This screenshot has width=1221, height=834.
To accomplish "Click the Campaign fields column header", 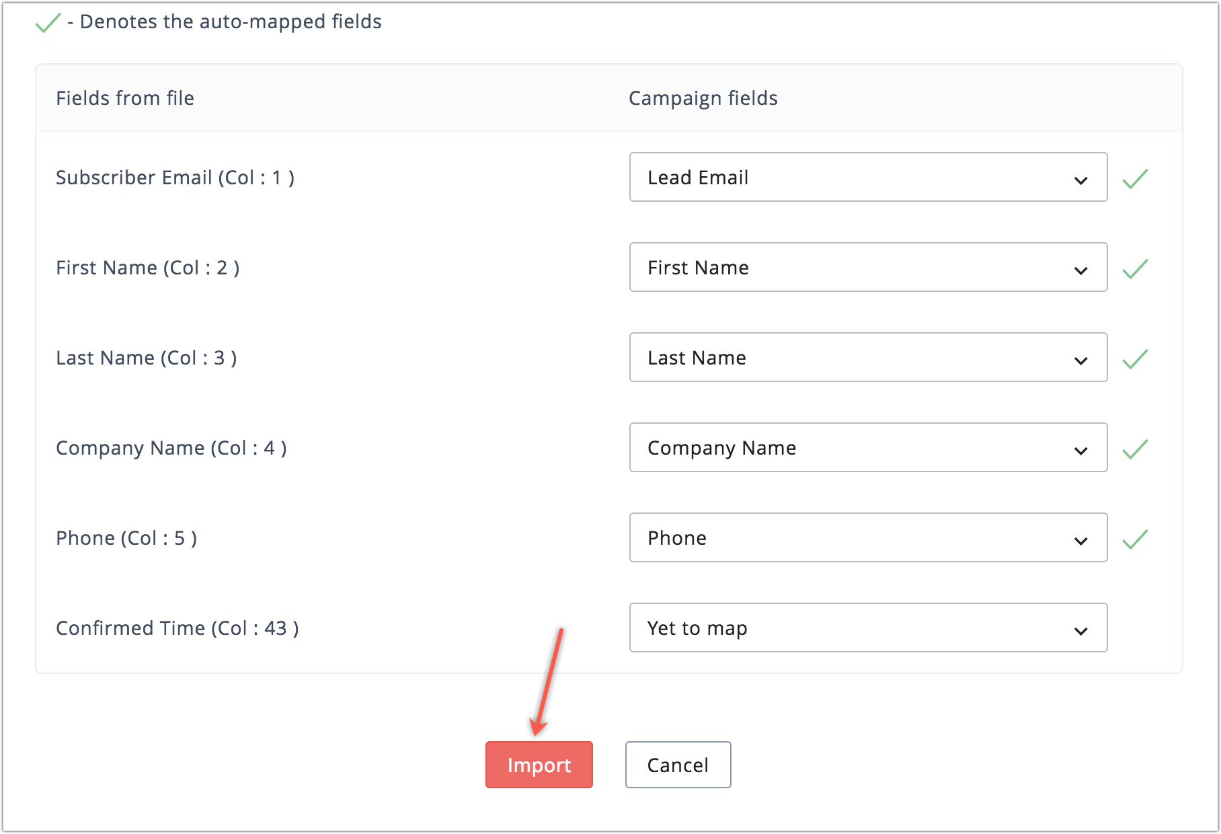I will (x=703, y=98).
